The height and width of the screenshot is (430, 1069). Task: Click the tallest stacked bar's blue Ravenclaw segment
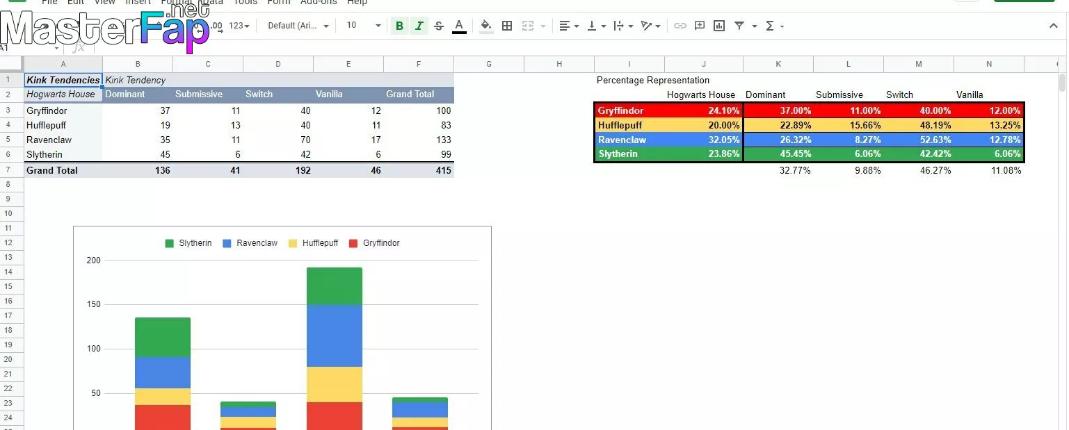[335, 336]
